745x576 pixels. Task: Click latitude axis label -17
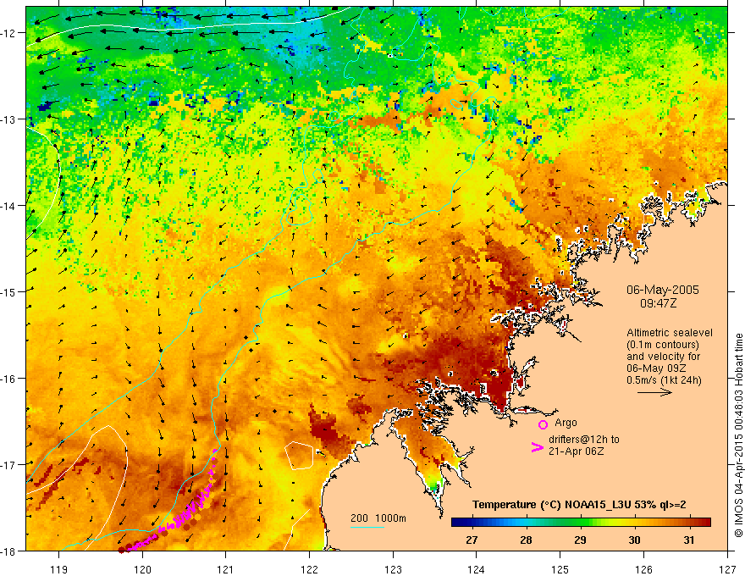(8, 465)
